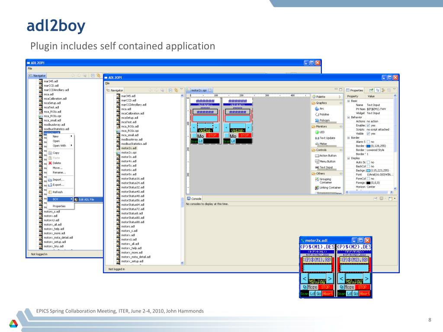Toggle the BackCol alarm checkbox
The image size is (443, 332).
tap(368, 166)
